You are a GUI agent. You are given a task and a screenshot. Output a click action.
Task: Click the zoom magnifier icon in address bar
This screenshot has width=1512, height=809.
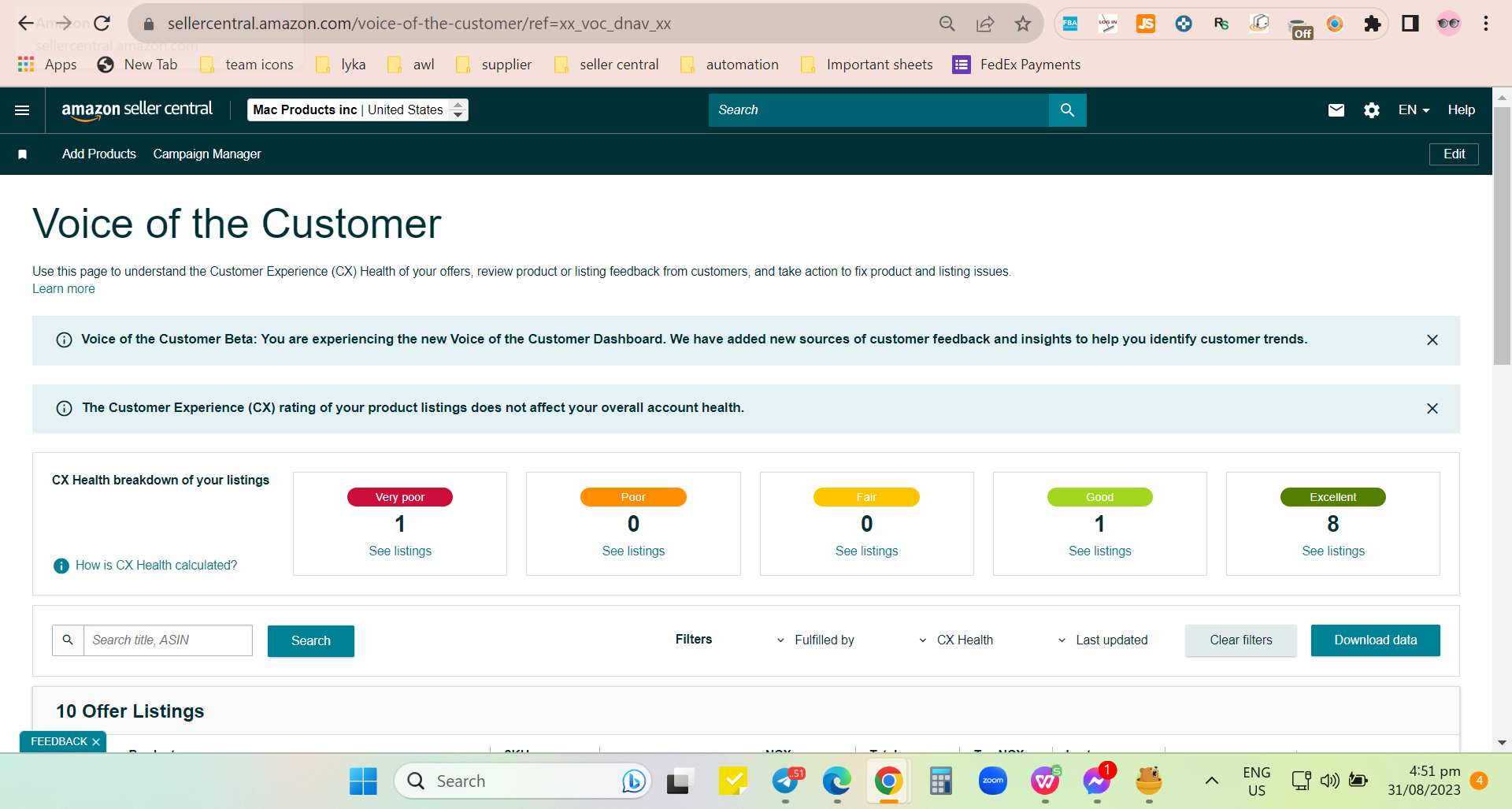[947, 24]
